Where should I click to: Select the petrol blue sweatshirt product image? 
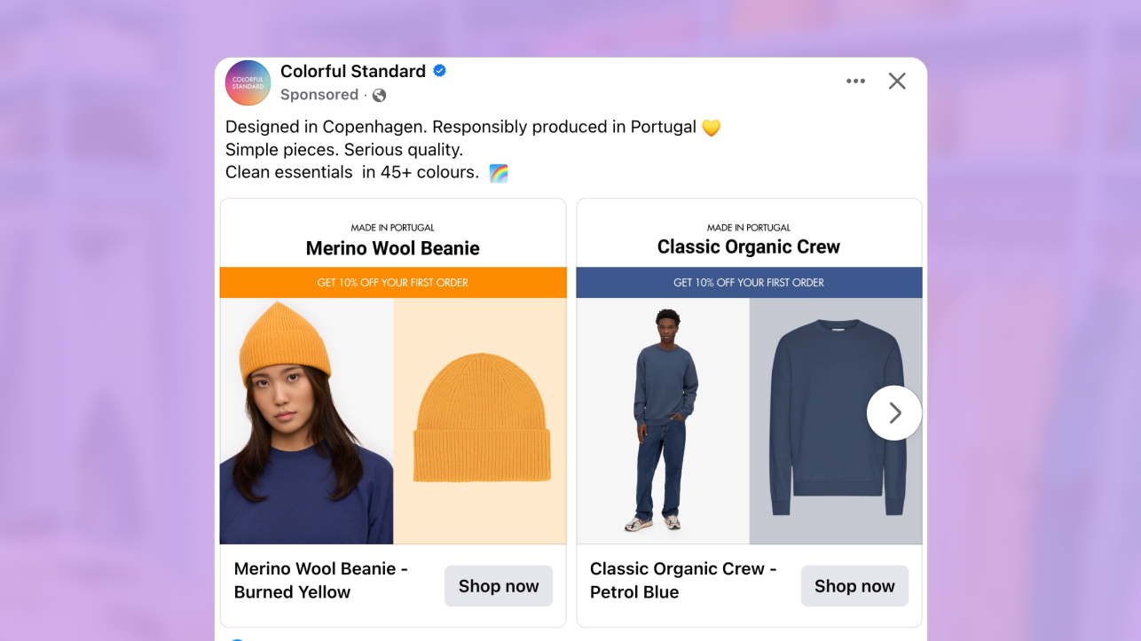click(x=836, y=421)
